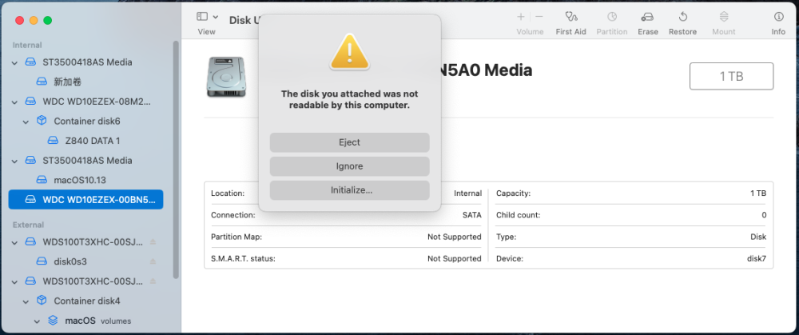Click the N5A0 Media disk title

487,70
